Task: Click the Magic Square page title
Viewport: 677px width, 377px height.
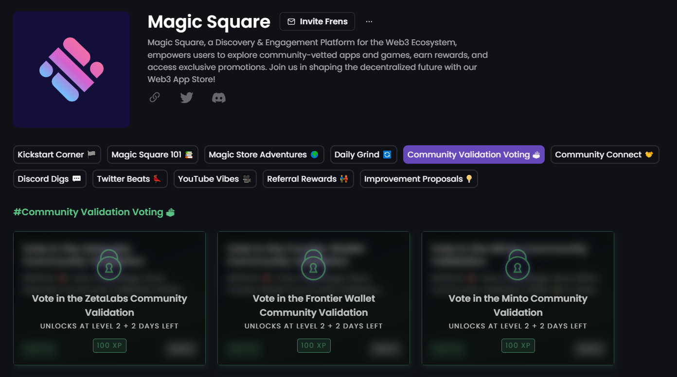Action: click(209, 22)
